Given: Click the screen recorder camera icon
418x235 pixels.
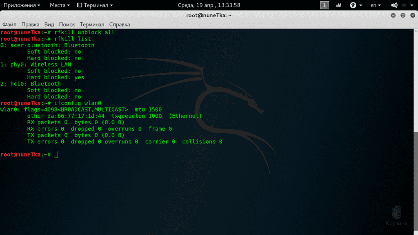Looking at the screenshot, I should (x=339, y=5).
